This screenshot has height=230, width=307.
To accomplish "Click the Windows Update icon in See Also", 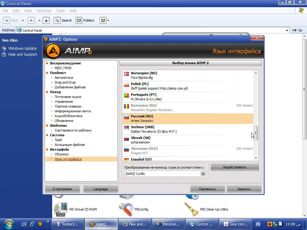I will tap(4, 48).
